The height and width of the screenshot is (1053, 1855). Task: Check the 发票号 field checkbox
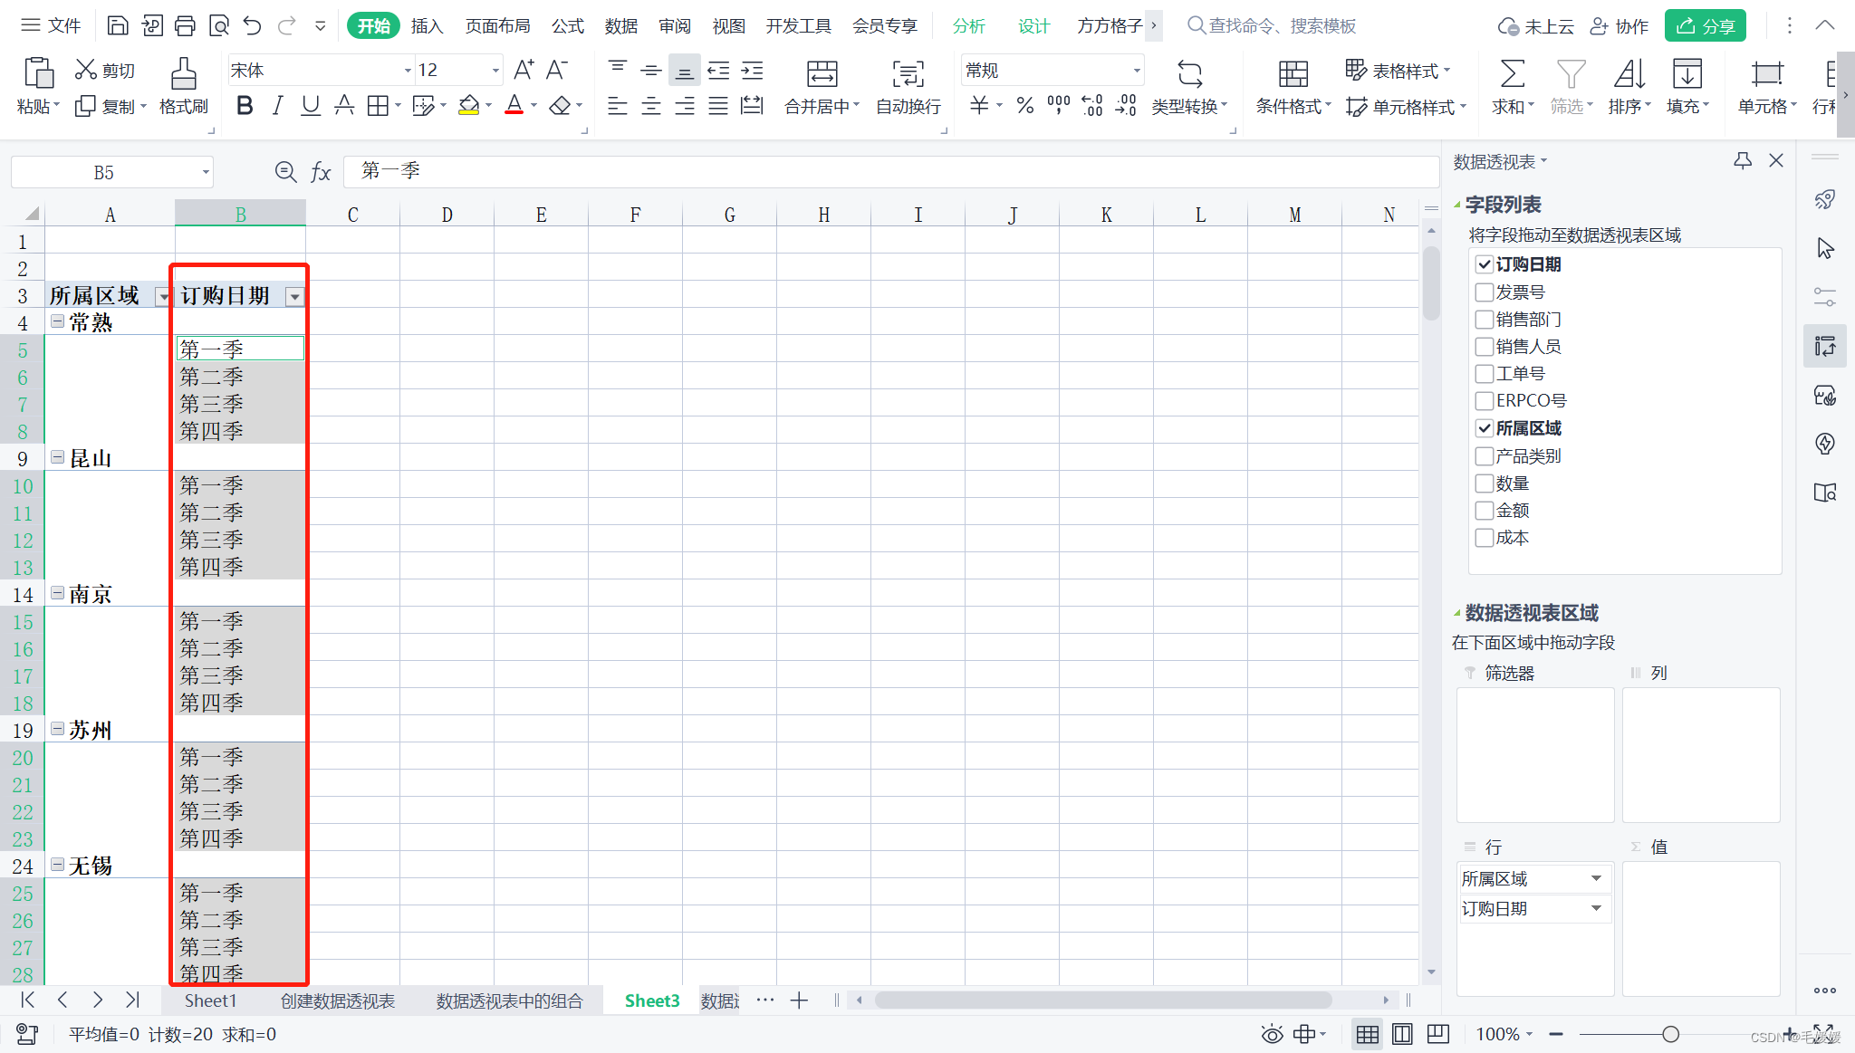(x=1484, y=292)
